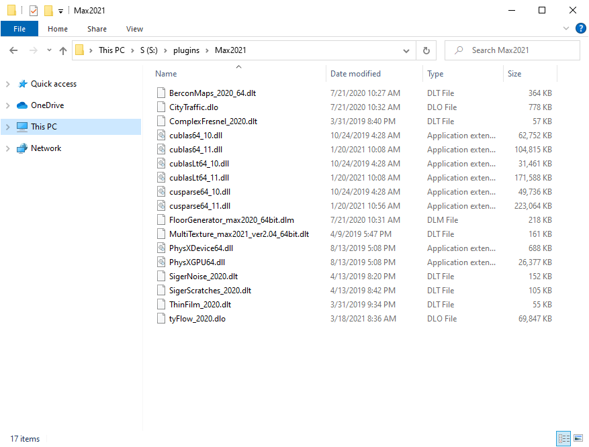Expand This PC tree node
The height and width of the screenshot is (447, 589).
coord(8,127)
